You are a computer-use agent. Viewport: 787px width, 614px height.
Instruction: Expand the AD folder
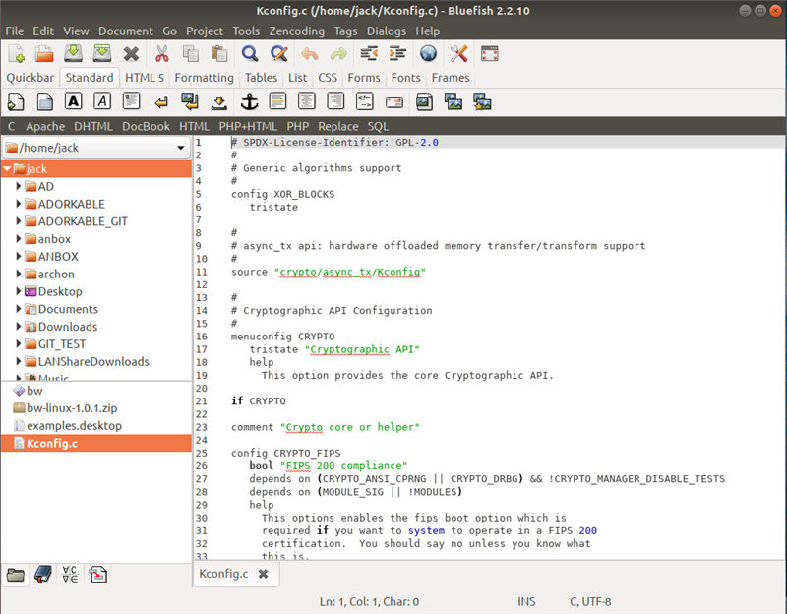18,186
